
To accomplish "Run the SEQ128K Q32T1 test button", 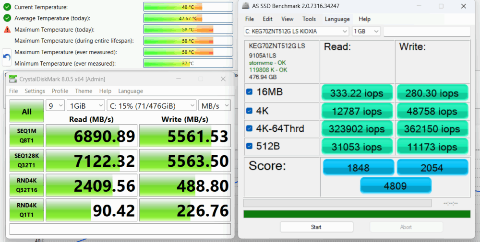I will pos(26,161).
